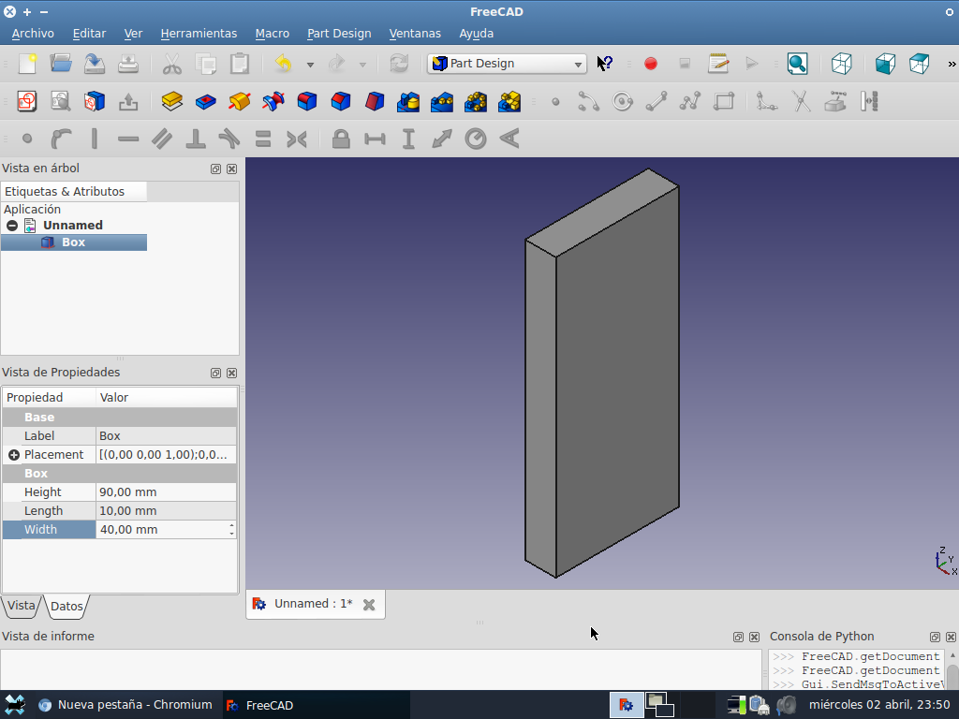Open the Herramientas menu

[x=199, y=33]
